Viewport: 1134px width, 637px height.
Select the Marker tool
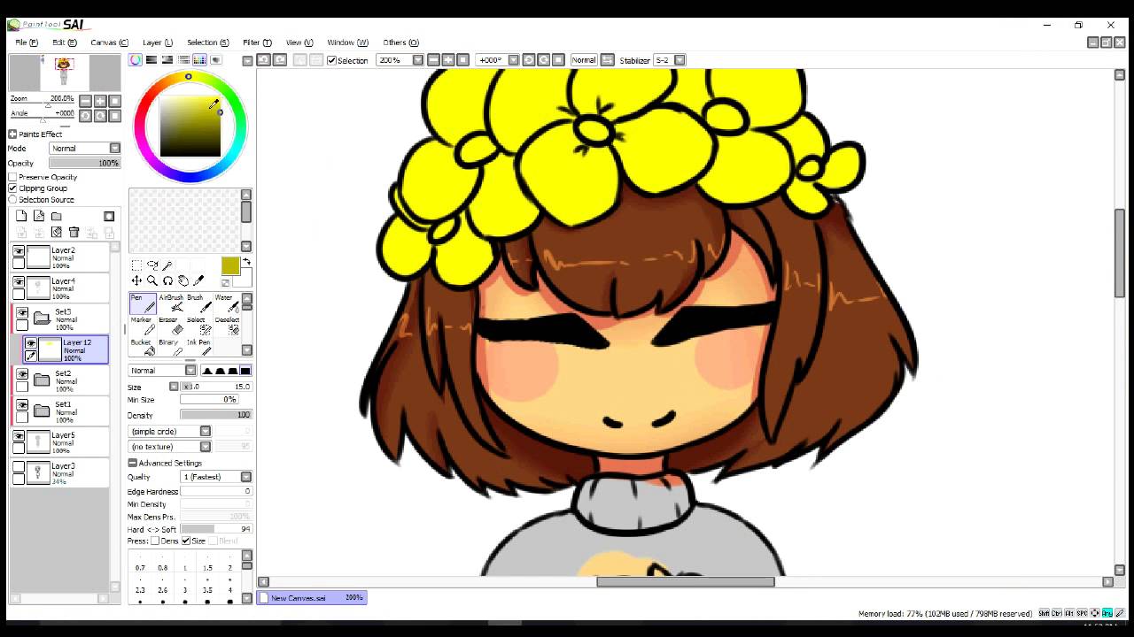(142, 326)
